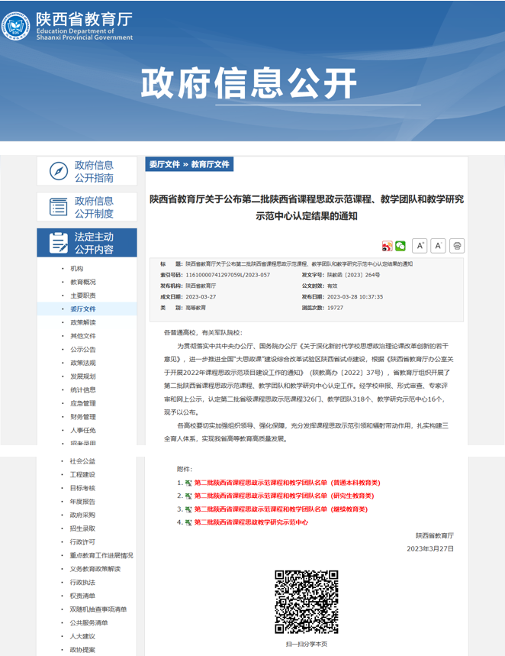Screen dimensions: 505x656
Task: Open 统计信息 in the sidebar
Action: pyautogui.click(x=83, y=389)
